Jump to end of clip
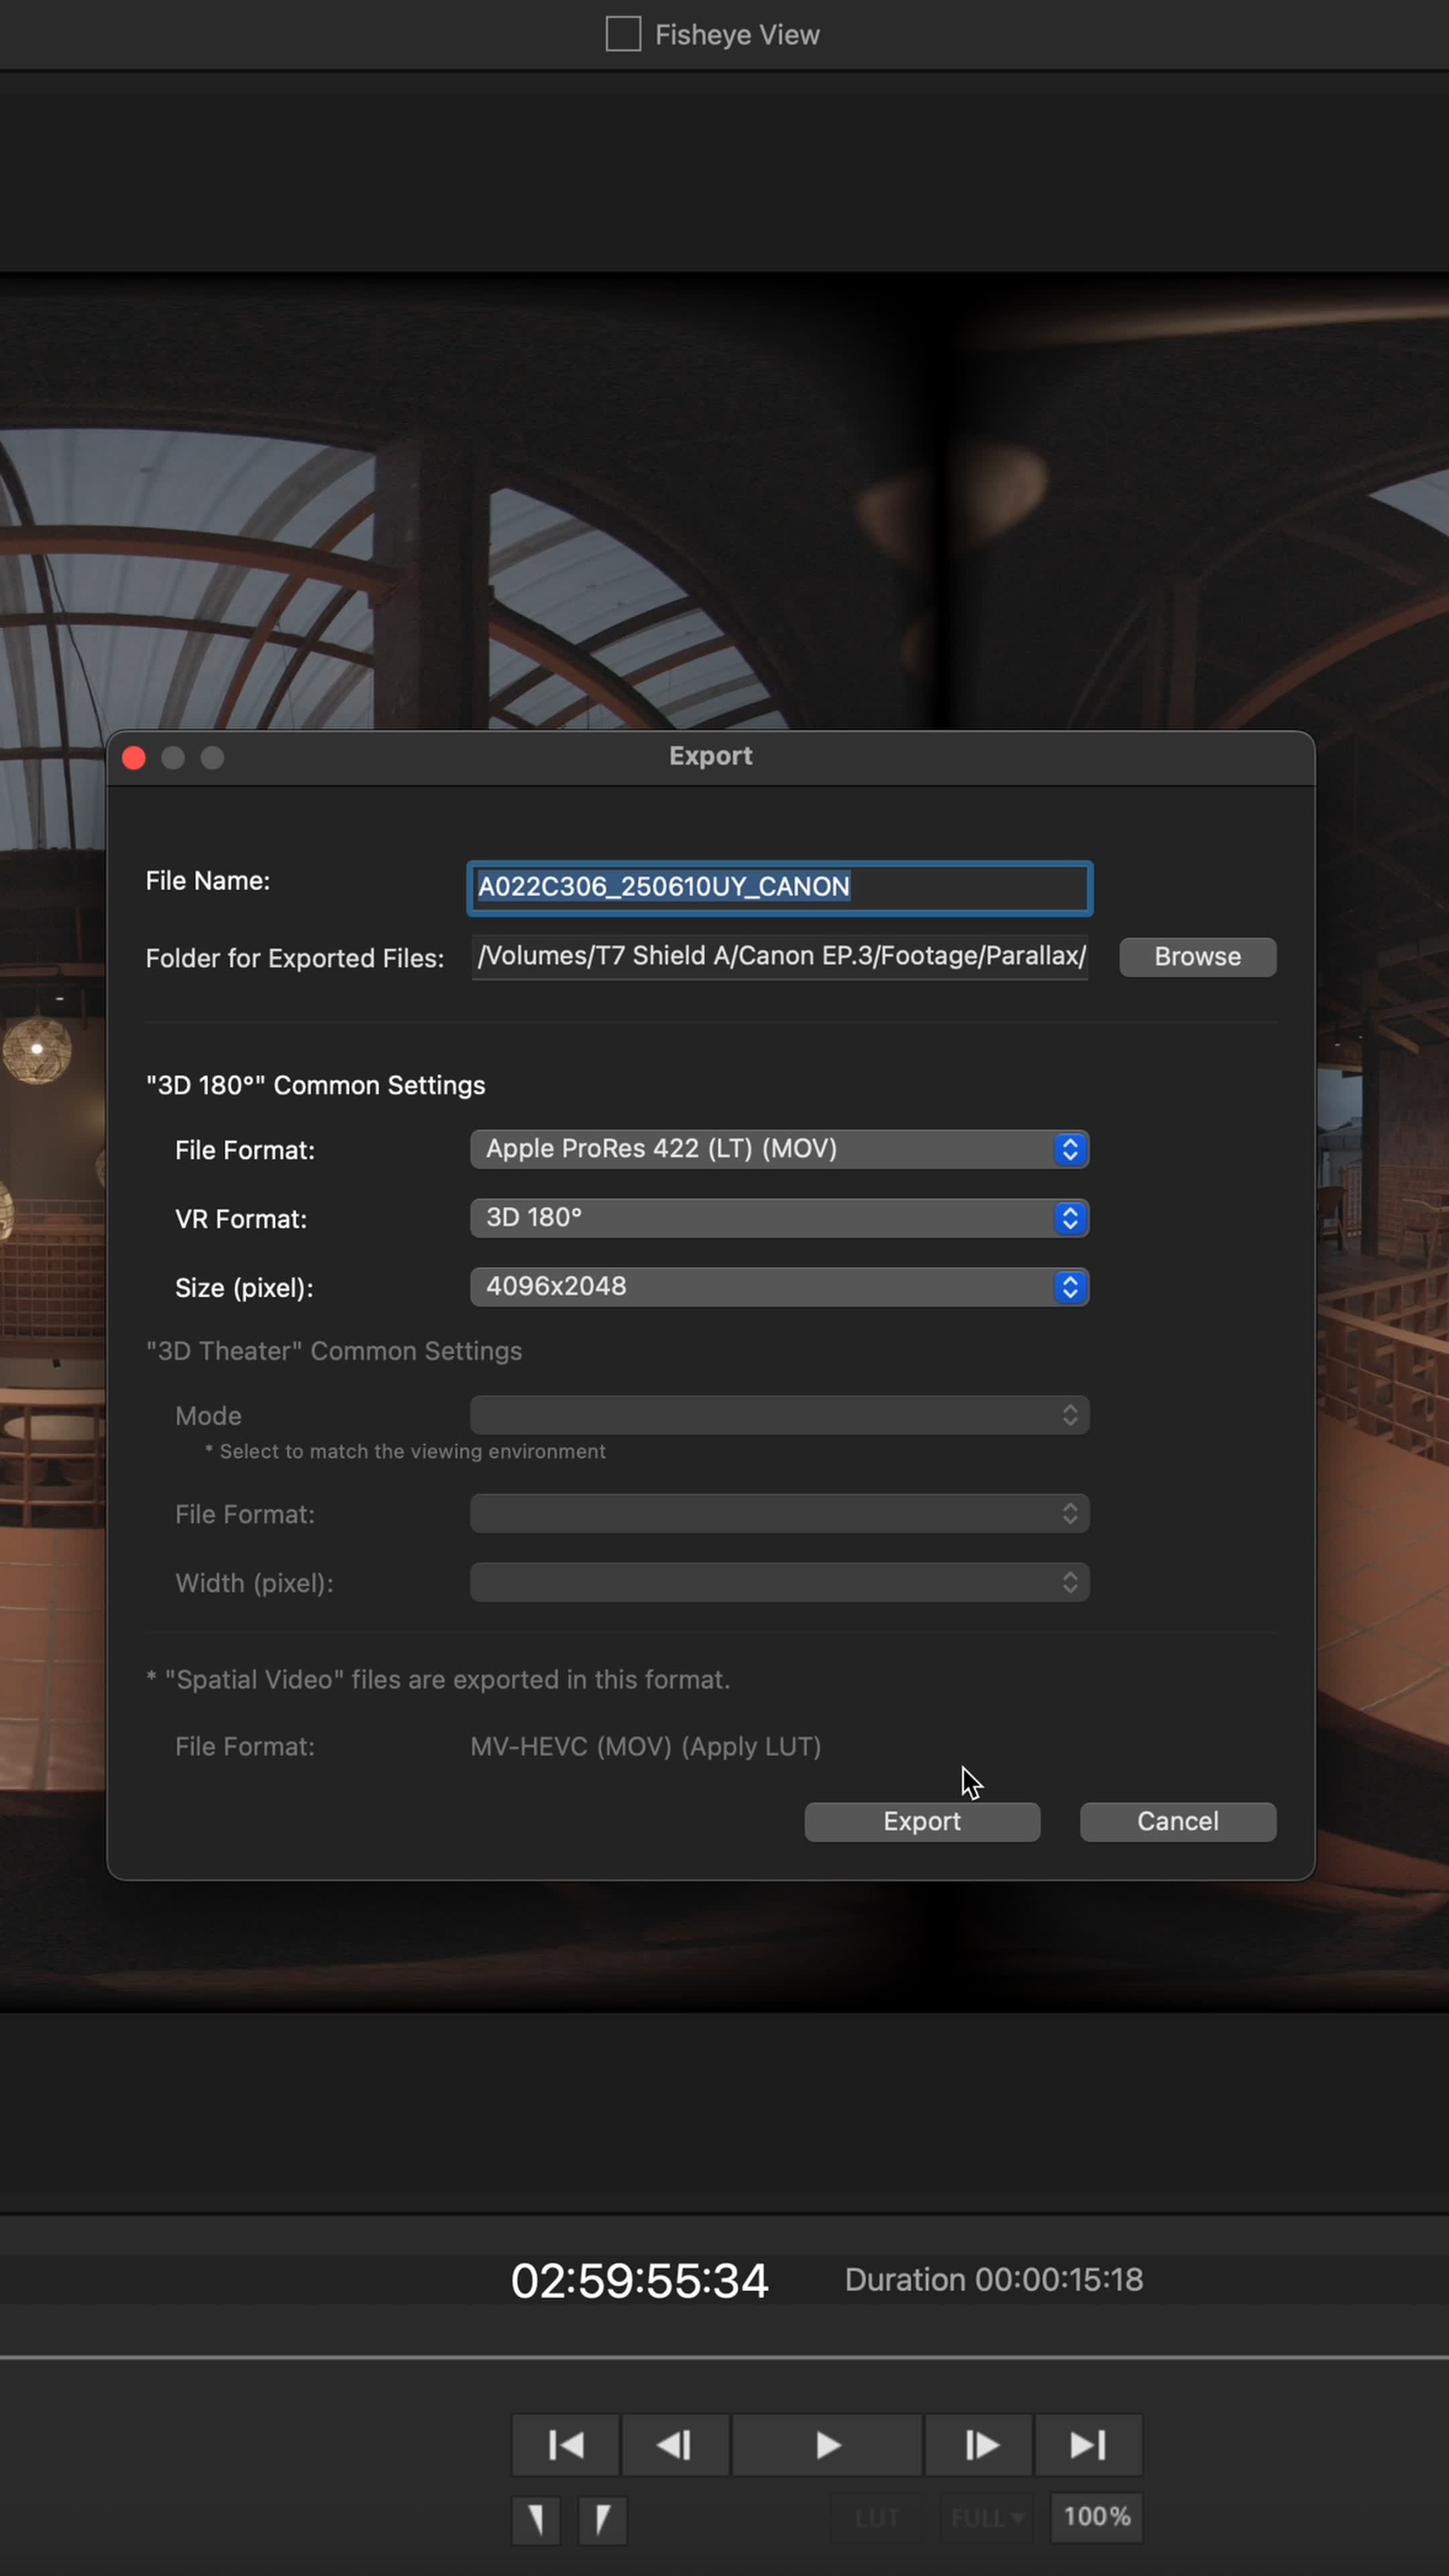1449x2576 pixels. [1088, 2445]
